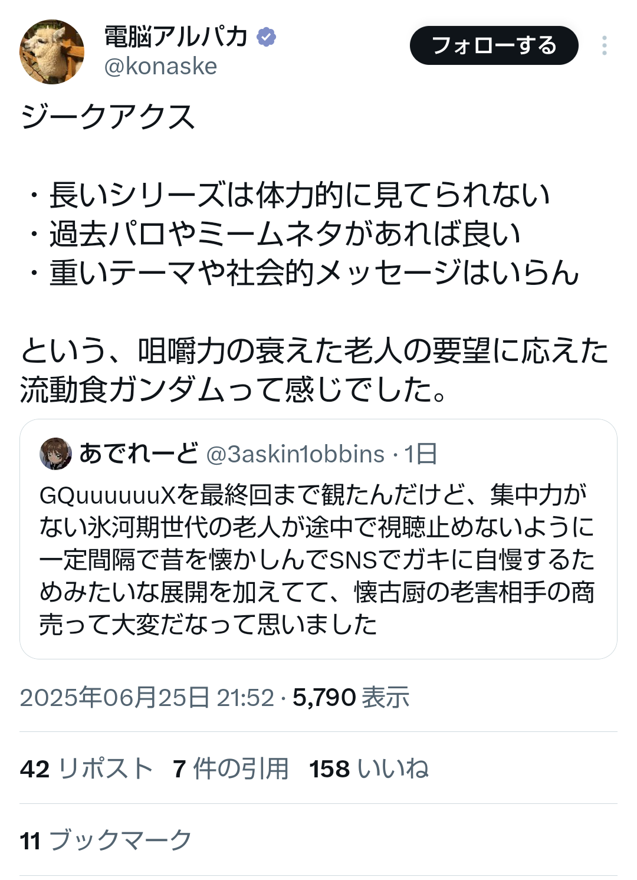Click the ジークアクス main post text

[x=107, y=117]
